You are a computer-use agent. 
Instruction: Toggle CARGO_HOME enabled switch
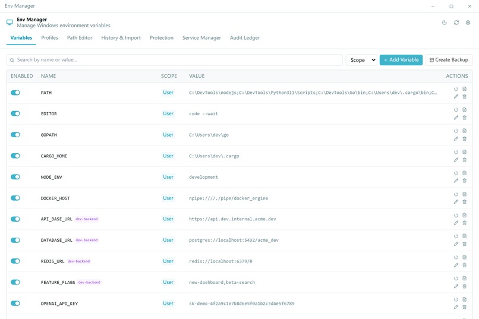15,156
